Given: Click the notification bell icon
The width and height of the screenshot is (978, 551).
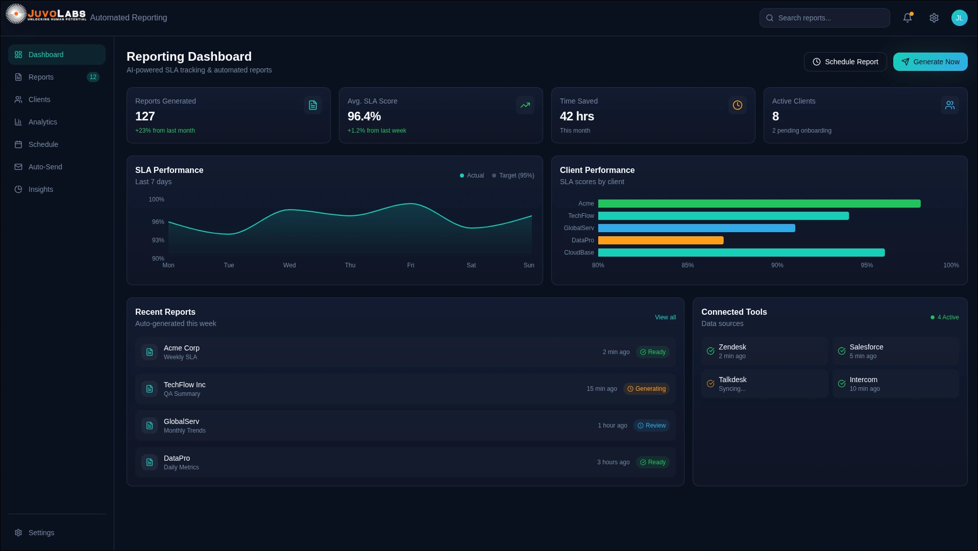Looking at the screenshot, I should [x=907, y=18].
